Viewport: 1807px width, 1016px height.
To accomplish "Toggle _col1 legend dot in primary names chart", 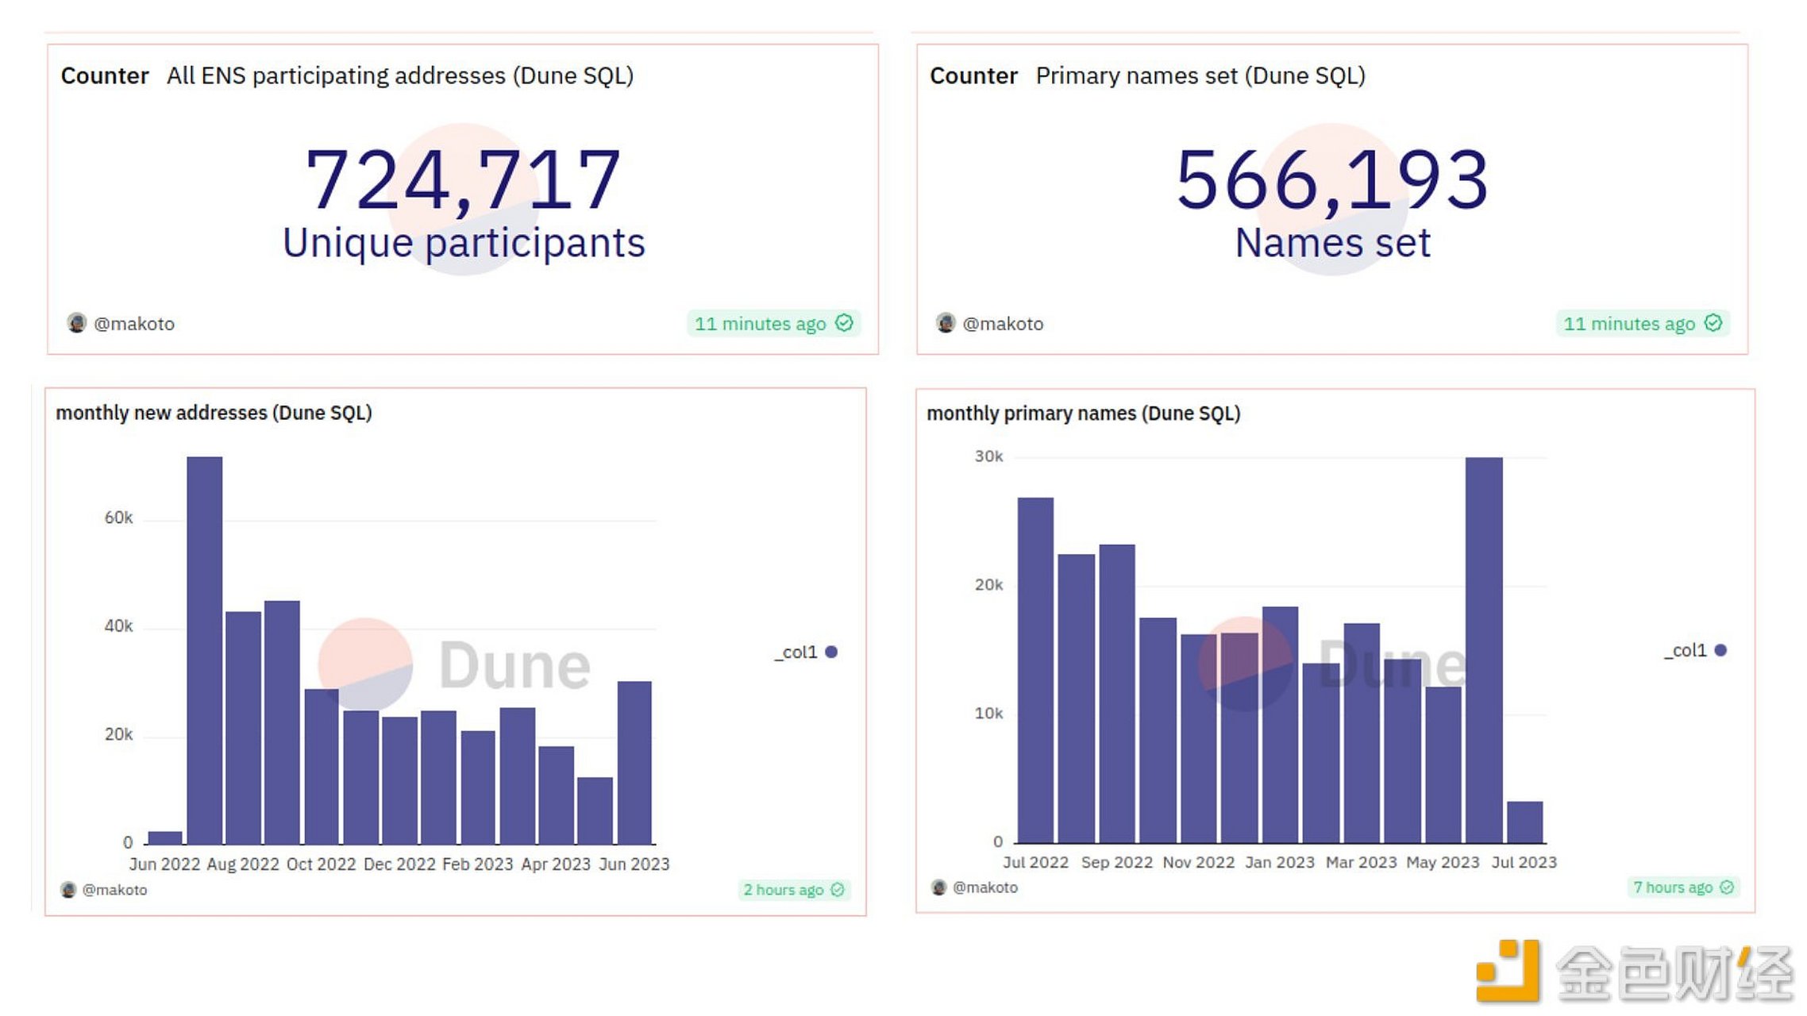I will pyautogui.click(x=1720, y=650).
